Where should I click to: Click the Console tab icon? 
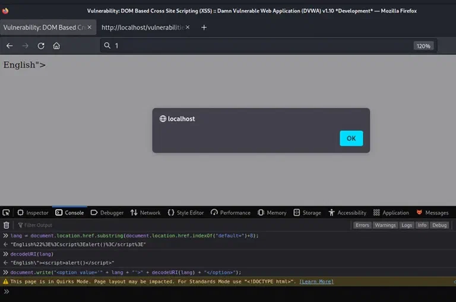[x=59, y=213]
